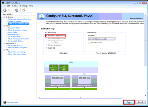Click the Display tree label
Screen dimensions: 148x107
click(8, 26)
